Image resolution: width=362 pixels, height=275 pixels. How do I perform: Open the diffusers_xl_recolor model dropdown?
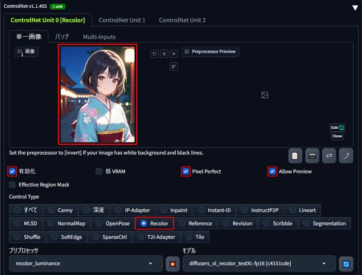coord(259,264)
